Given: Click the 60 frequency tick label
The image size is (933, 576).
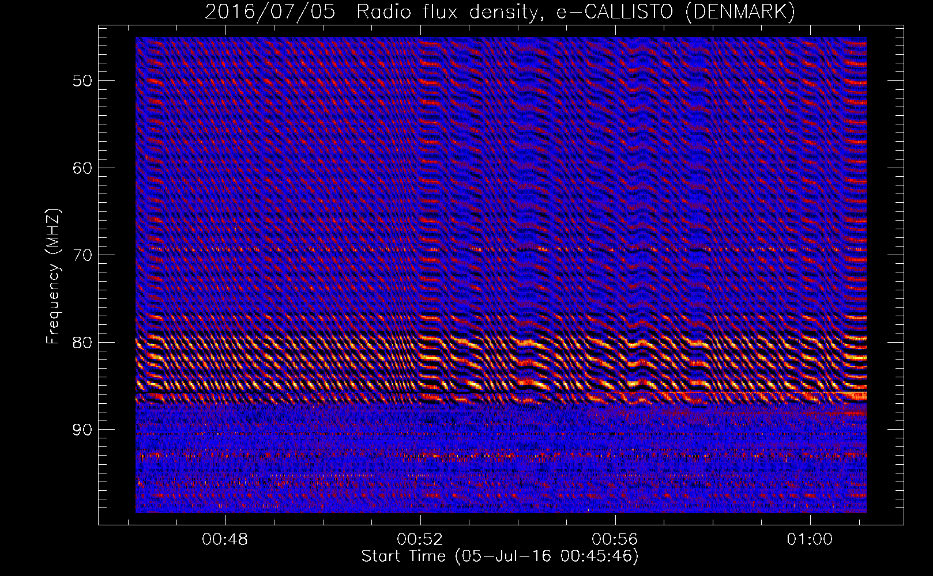Looking at the screenshot, I should [82, 168].
